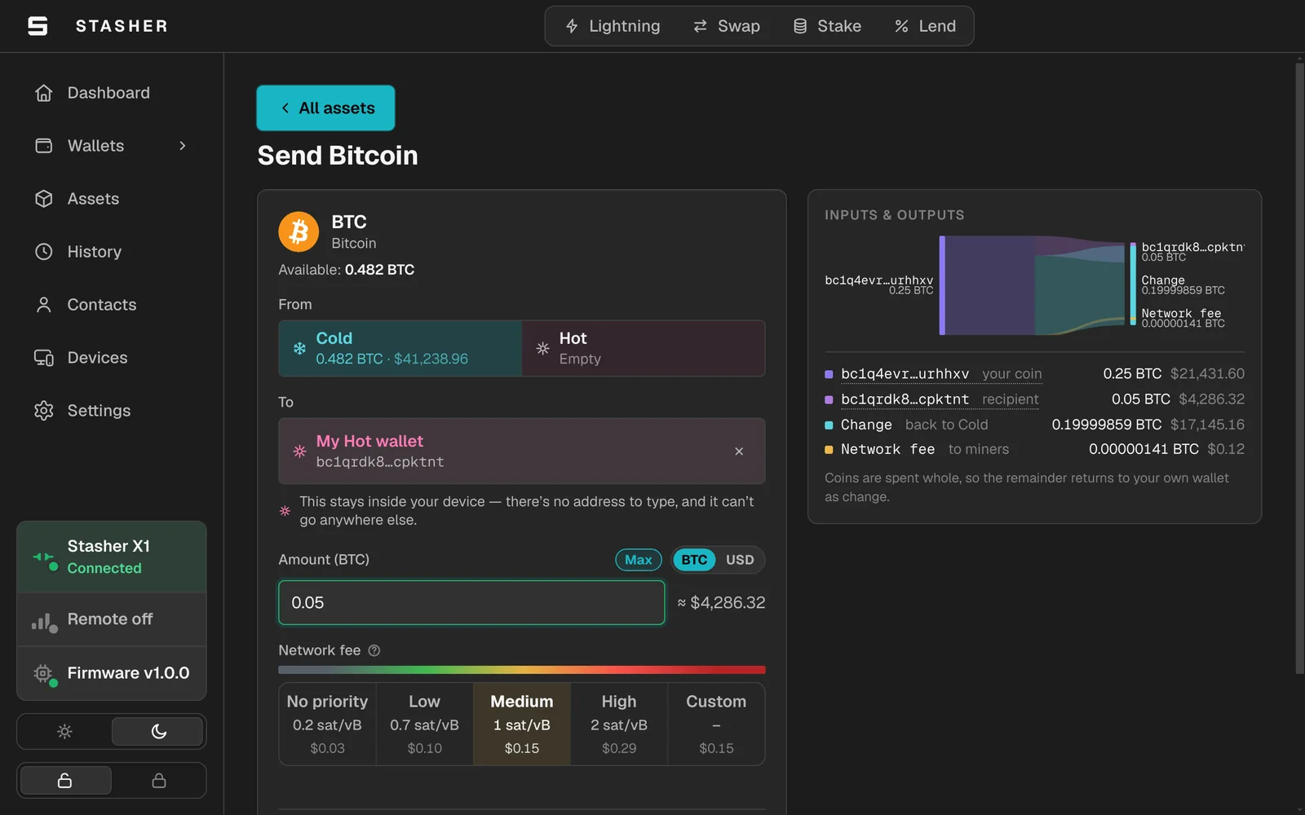Click bc1q4evr…urhhxv your coin row
The height and width of the screenshot is (815, 1305).
click(1034, 374)
